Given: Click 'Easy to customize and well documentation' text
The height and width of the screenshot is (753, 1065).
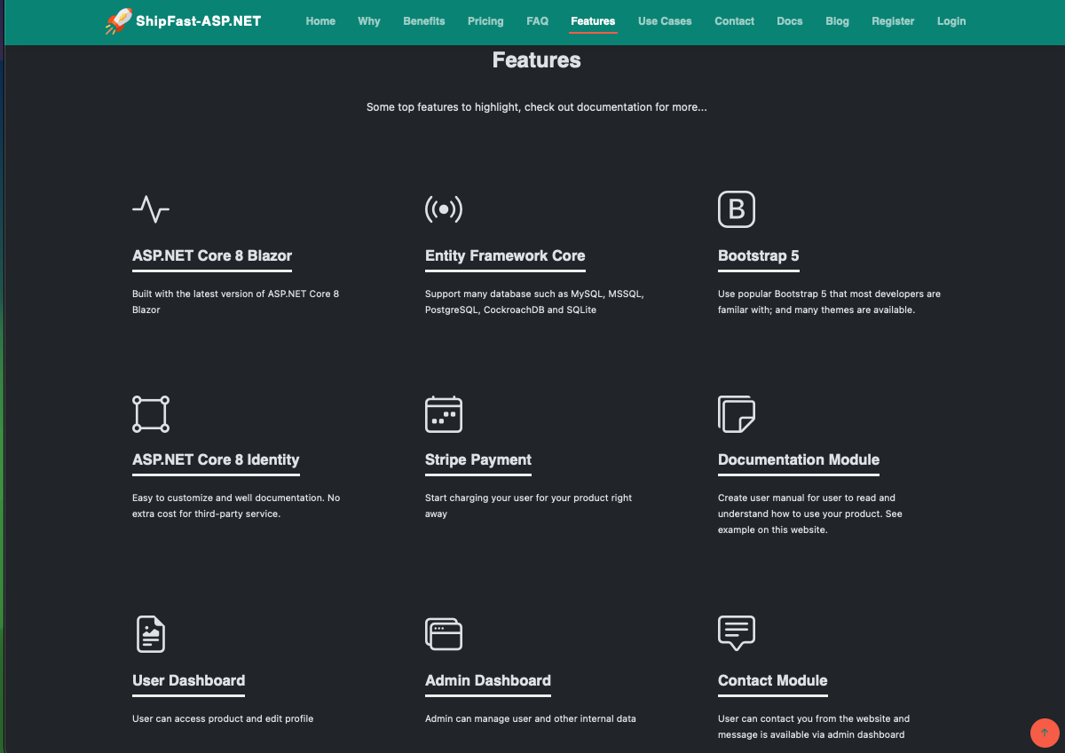Looking at the screenshot, I should 236,506.
